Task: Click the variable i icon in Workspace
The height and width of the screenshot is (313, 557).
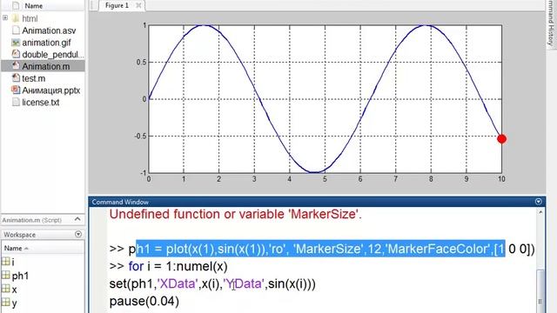Action: (x=6, y=262)
